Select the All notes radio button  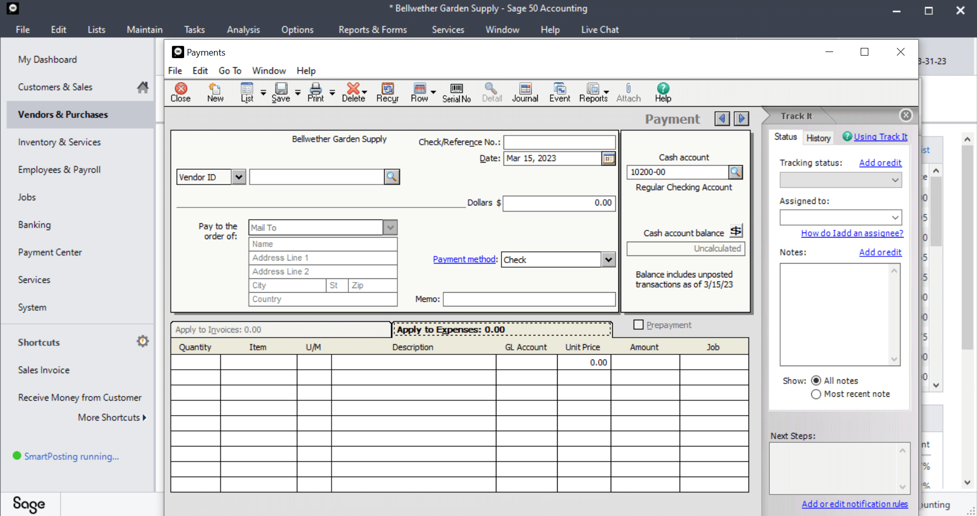(x=816, y=381)
